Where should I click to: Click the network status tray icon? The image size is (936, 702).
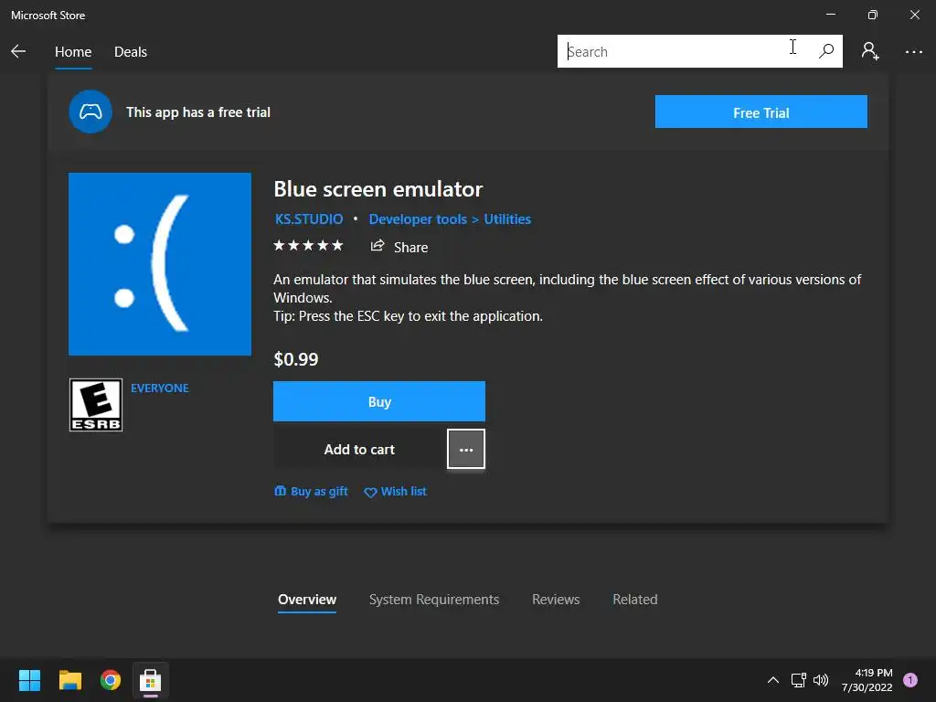(798, 680)
